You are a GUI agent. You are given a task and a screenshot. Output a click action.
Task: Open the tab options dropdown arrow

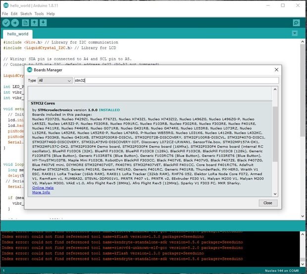point(297,35)
